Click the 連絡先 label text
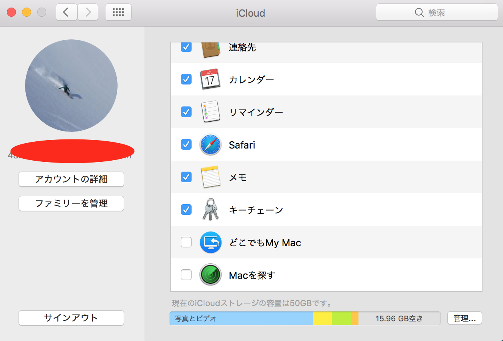The width and height of the screenshot is (503, 341). coord(242,47)
